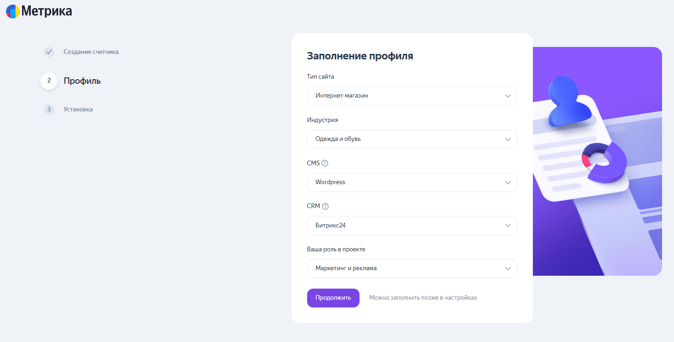Screen dimensions: 674x342
Task: Click the Метрика wordmark text
Action: pos(46,11)
